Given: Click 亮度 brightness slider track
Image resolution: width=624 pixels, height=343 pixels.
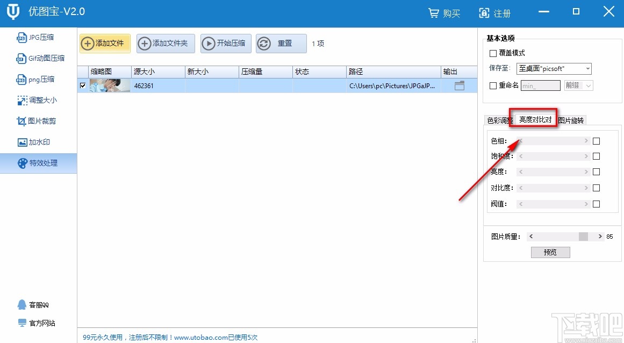Looking at the screenshot, I should click(553, 172).
